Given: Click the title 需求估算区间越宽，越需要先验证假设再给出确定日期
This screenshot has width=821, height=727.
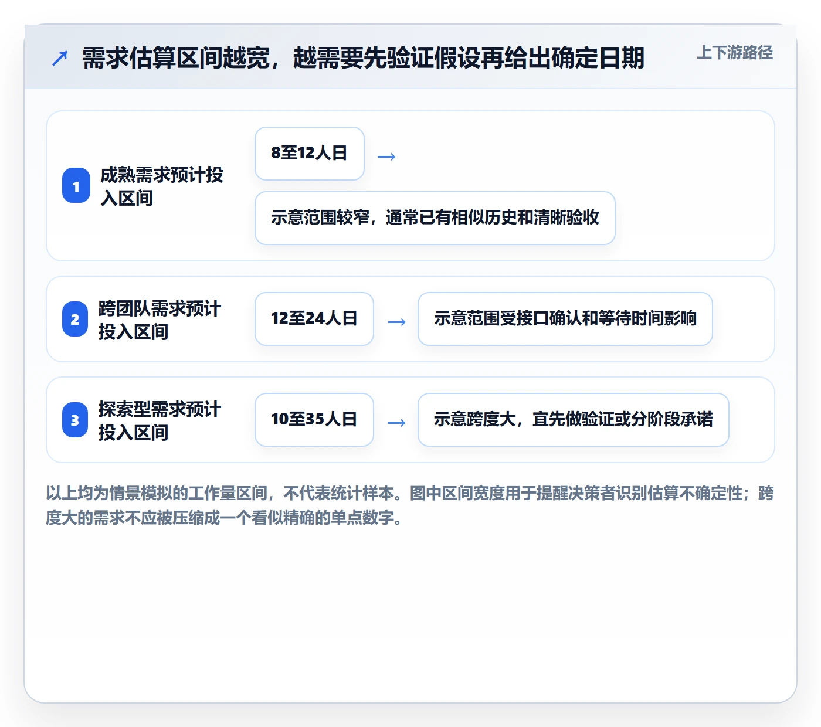Looking at the screenshot, I should click(363, 58).
